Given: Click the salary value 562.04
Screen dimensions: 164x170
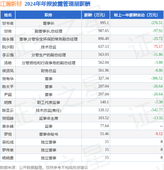Looking at the screenshot, I should tap(103, 62).
